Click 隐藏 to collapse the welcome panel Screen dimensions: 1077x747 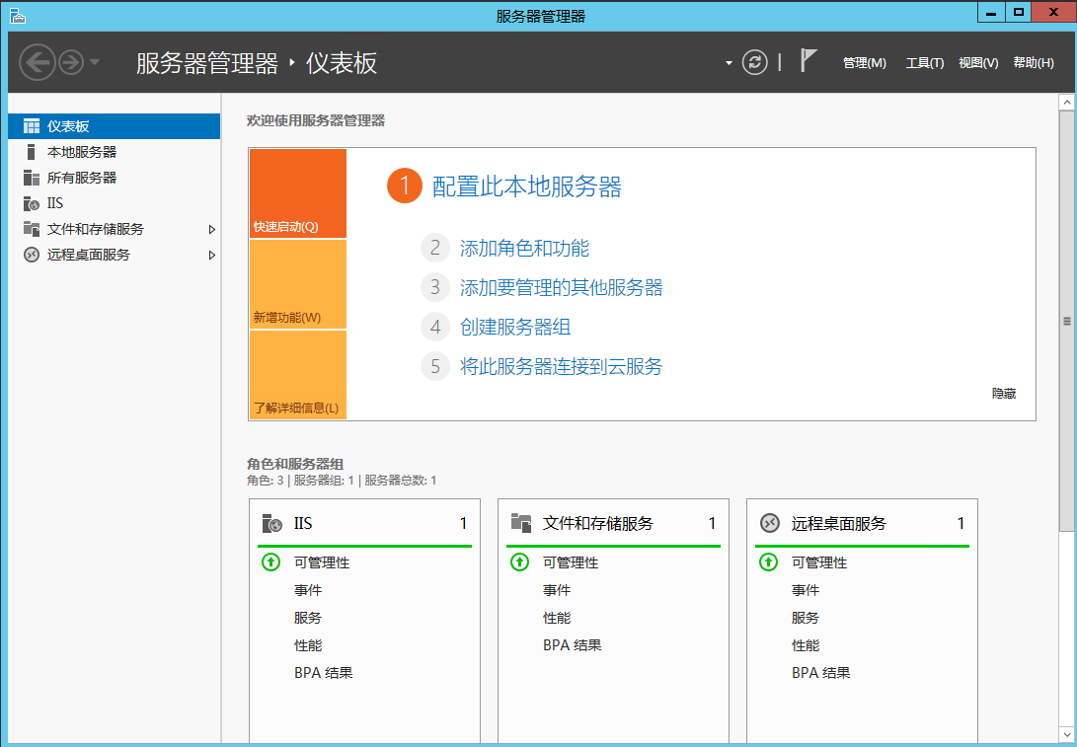click(1003, 393)
